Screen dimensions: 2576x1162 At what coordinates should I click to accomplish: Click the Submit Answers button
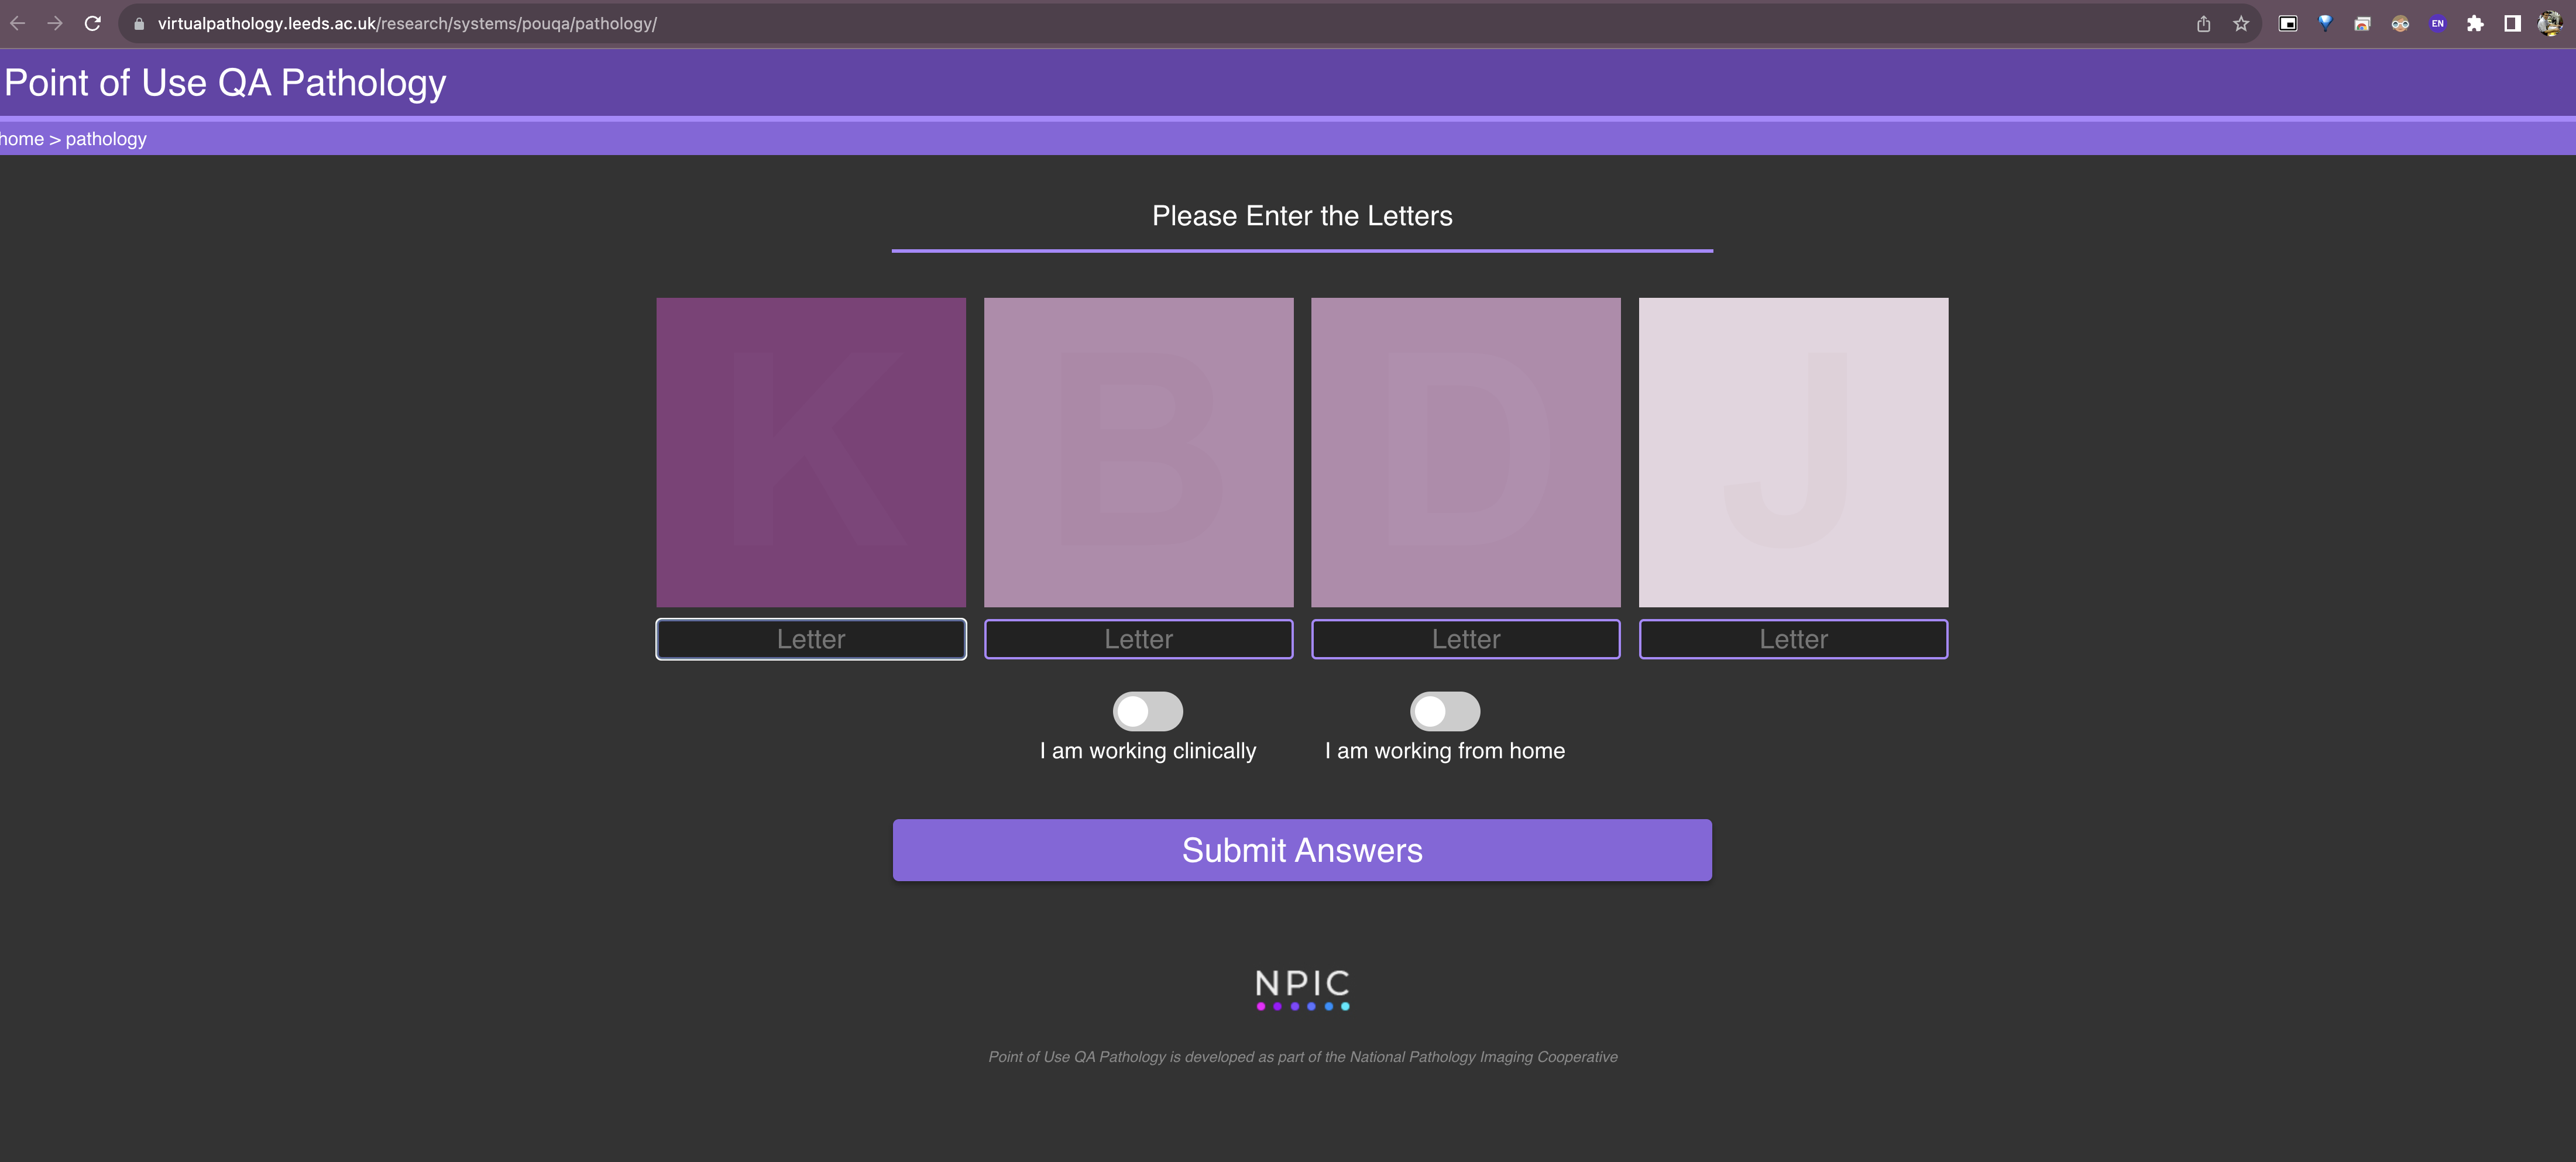(x=1302, y=850)
